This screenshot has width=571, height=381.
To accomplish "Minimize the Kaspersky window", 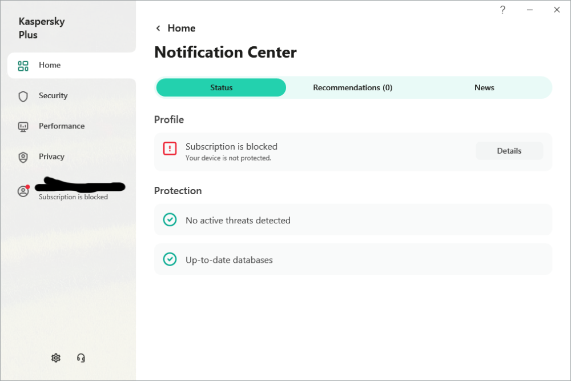I will pos(530,10).
